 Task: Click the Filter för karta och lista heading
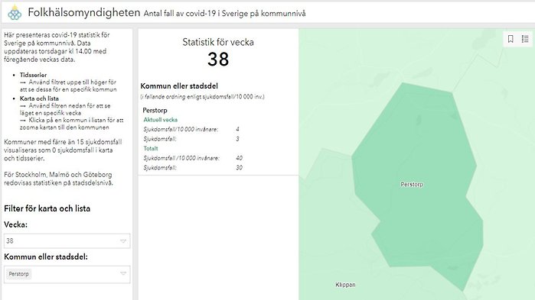pyautogui.click(x=47, y=208)
